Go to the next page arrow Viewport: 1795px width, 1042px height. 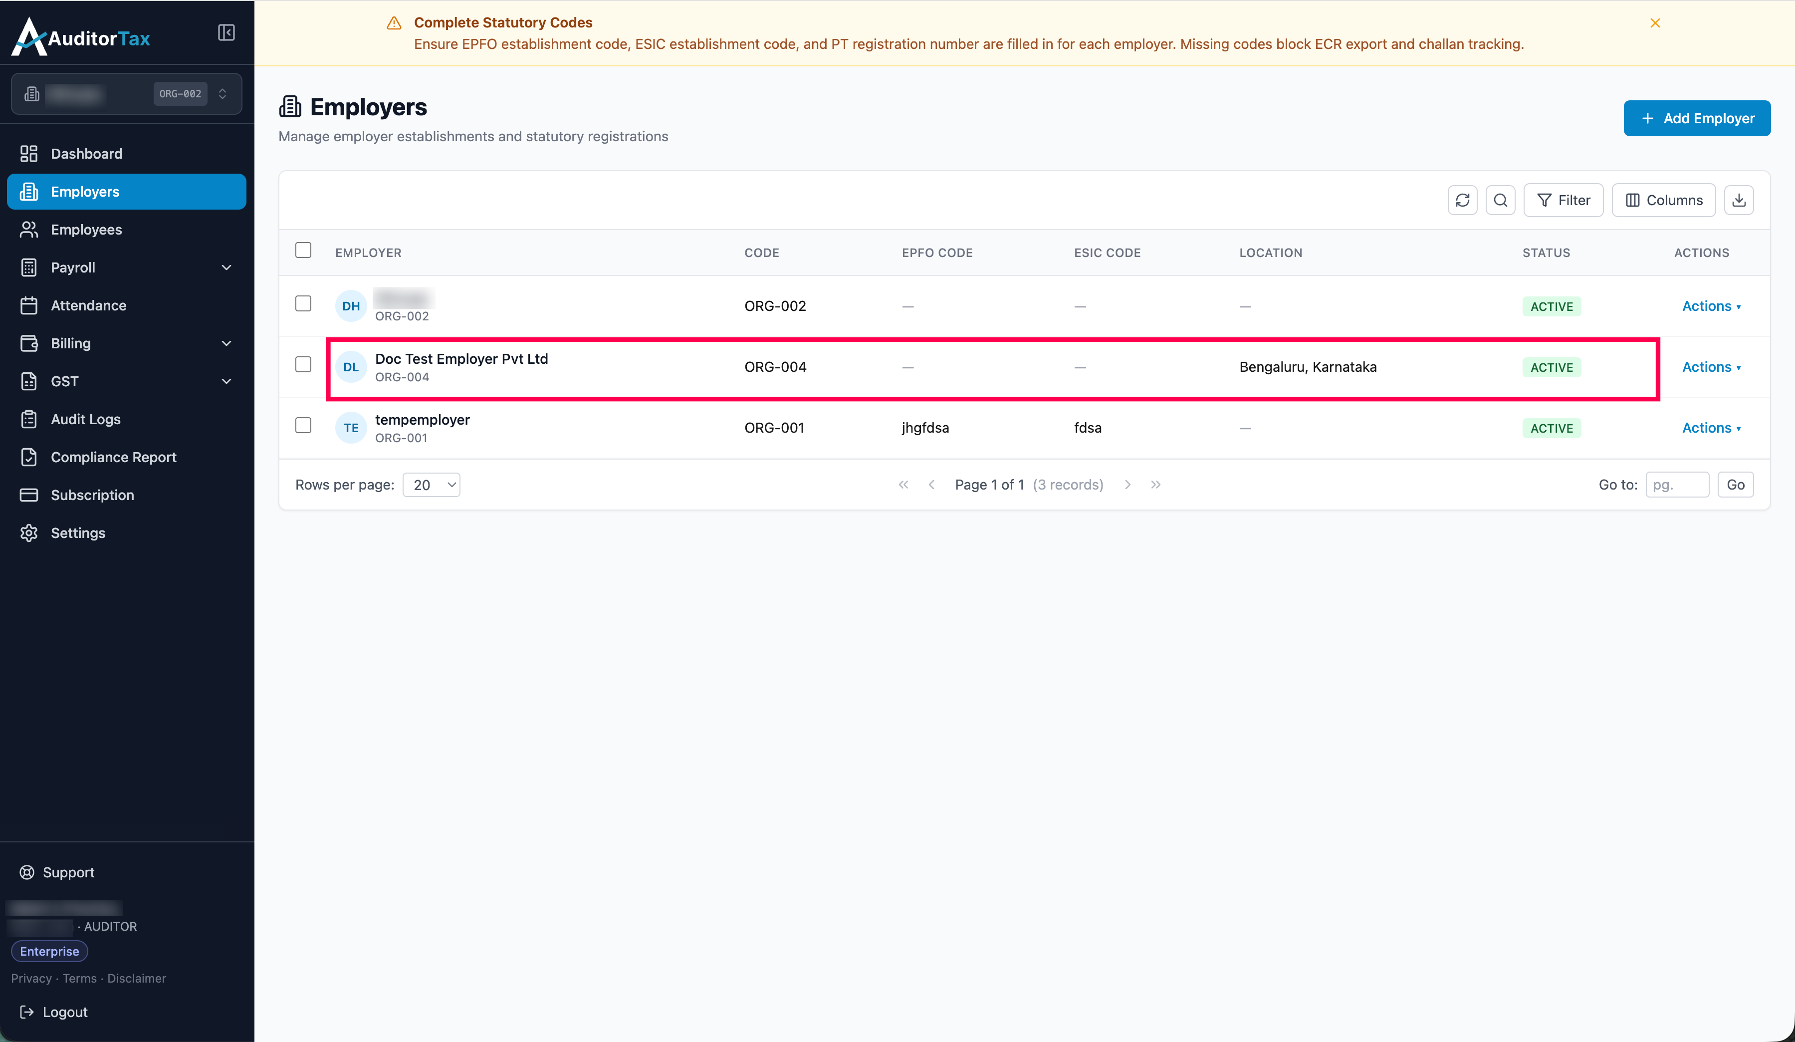click(1127, 485)
